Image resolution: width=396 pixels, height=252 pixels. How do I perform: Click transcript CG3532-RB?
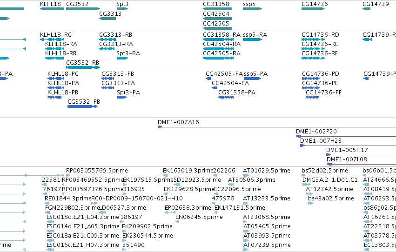click(83, 67)
